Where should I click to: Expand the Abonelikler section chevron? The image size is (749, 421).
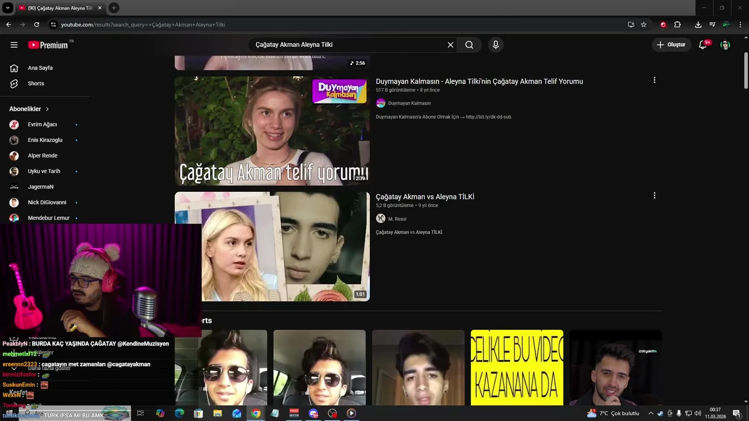tap(47, 109)
